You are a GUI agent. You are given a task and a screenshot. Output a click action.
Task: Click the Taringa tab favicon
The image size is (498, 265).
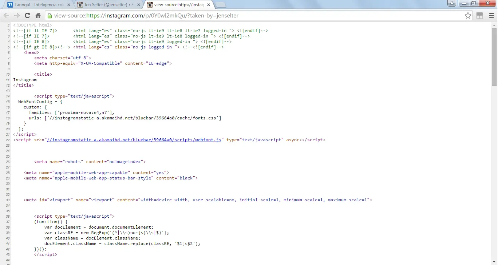click(10, 5)
